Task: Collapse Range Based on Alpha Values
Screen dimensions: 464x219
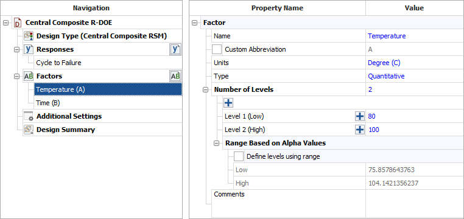Action: tap(217, 144)
